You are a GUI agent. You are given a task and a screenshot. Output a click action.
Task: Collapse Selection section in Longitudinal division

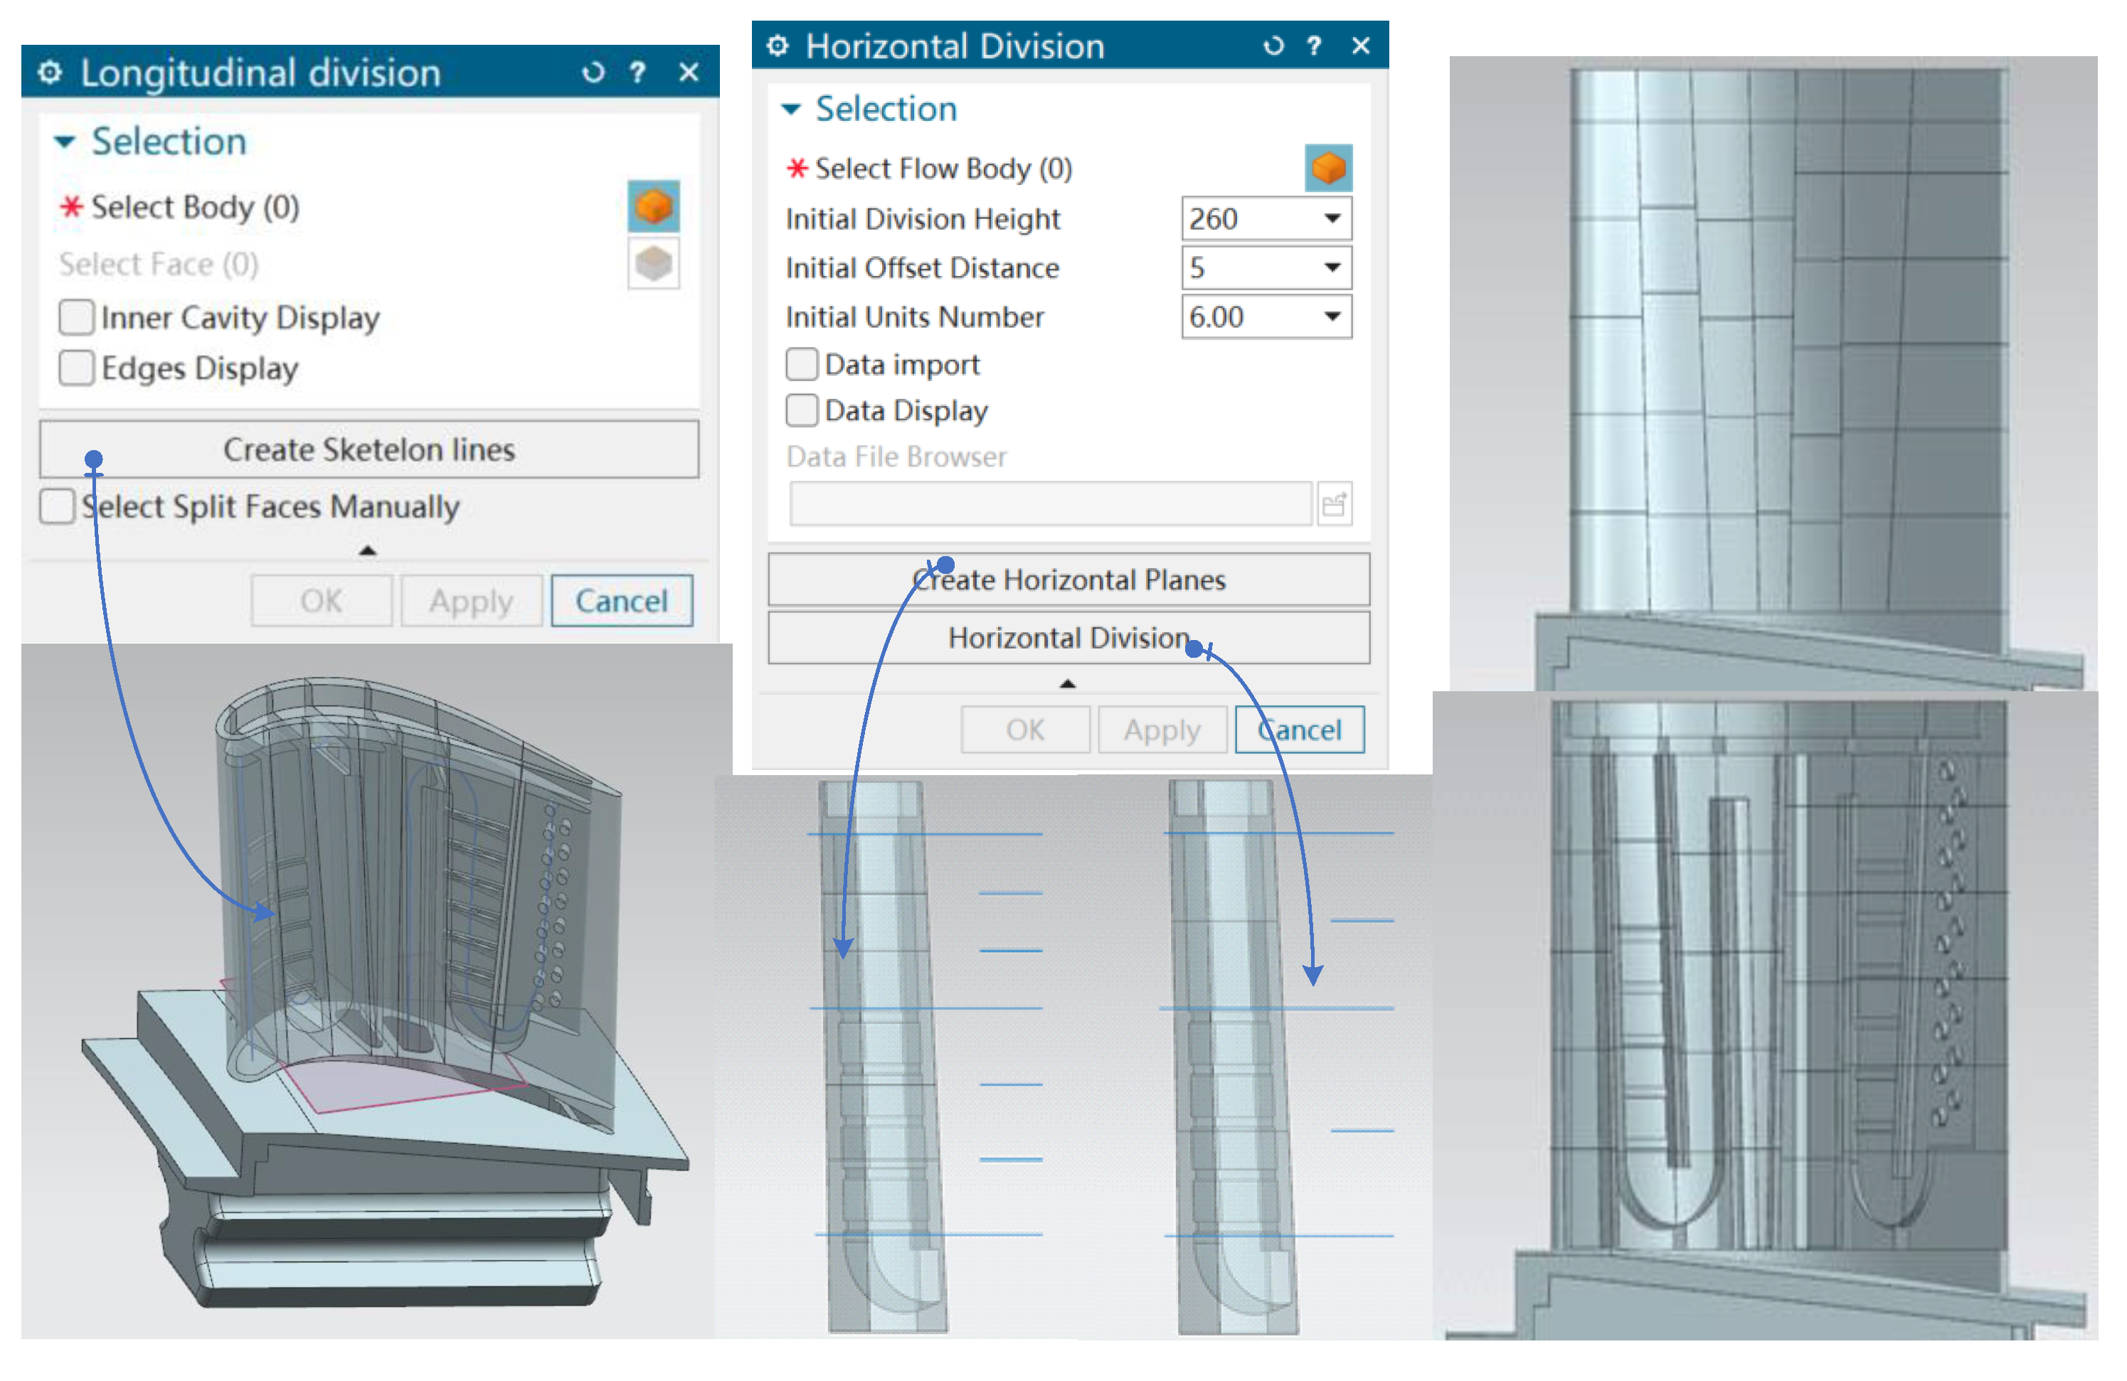tap(64, 142)
